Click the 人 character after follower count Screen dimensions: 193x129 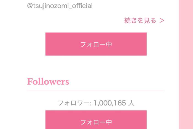(x=131, y=103)
